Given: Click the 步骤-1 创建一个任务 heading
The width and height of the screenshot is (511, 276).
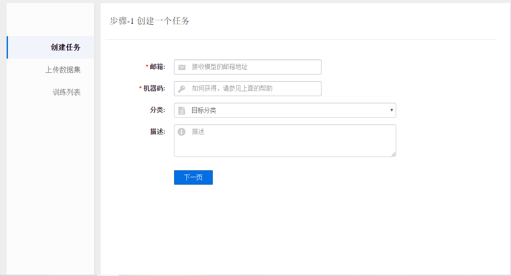Looking at the screenshot, I should pos(149,21).
